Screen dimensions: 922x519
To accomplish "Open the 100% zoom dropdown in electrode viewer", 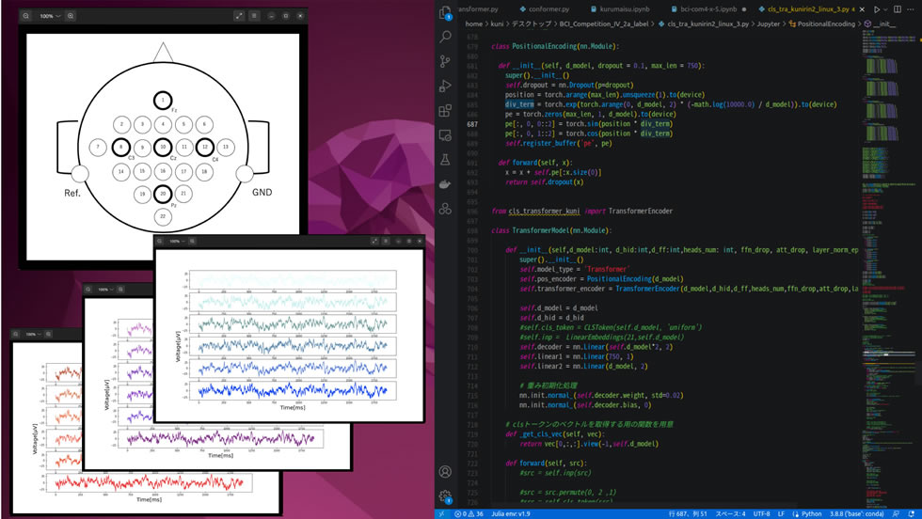I will click(51, 16).
